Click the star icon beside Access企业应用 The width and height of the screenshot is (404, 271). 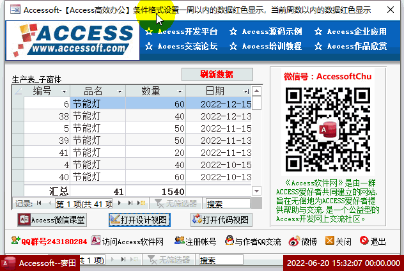tap(318, 32)
